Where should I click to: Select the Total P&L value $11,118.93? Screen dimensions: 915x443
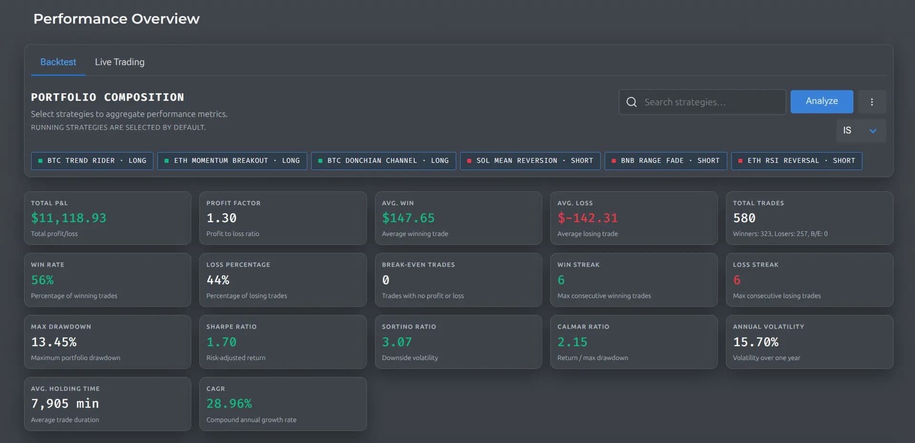[x=69, y=218]
